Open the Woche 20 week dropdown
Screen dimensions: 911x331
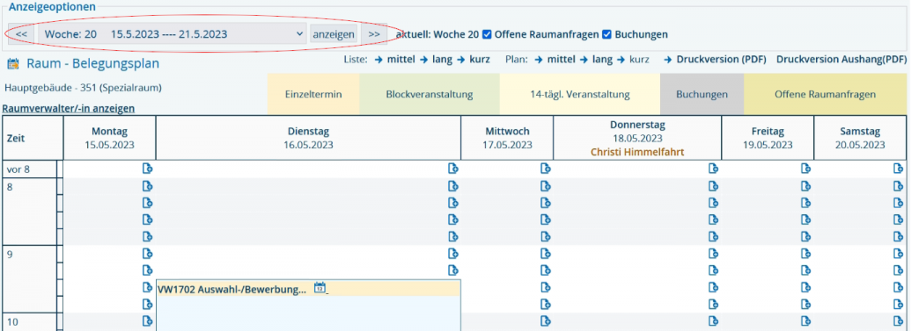[173, 34]
